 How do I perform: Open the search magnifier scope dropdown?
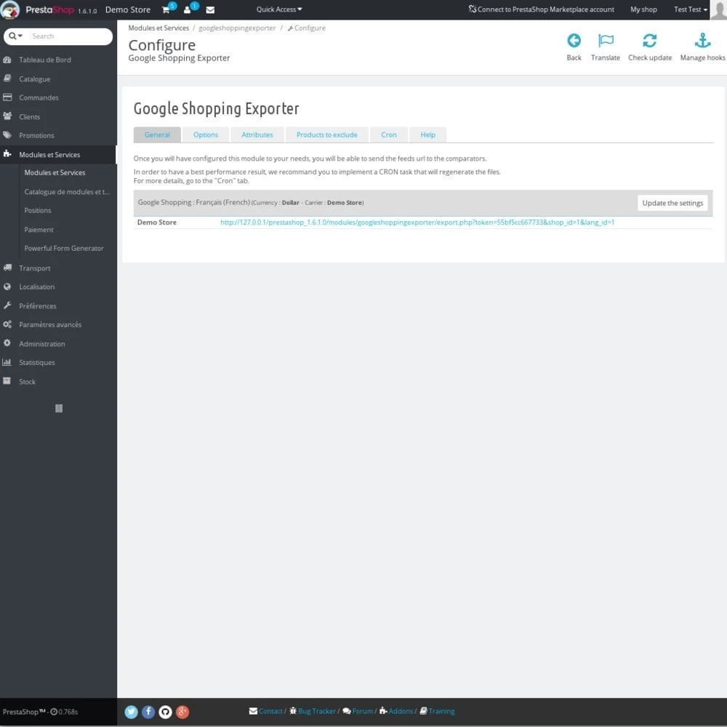click(15, 36)
